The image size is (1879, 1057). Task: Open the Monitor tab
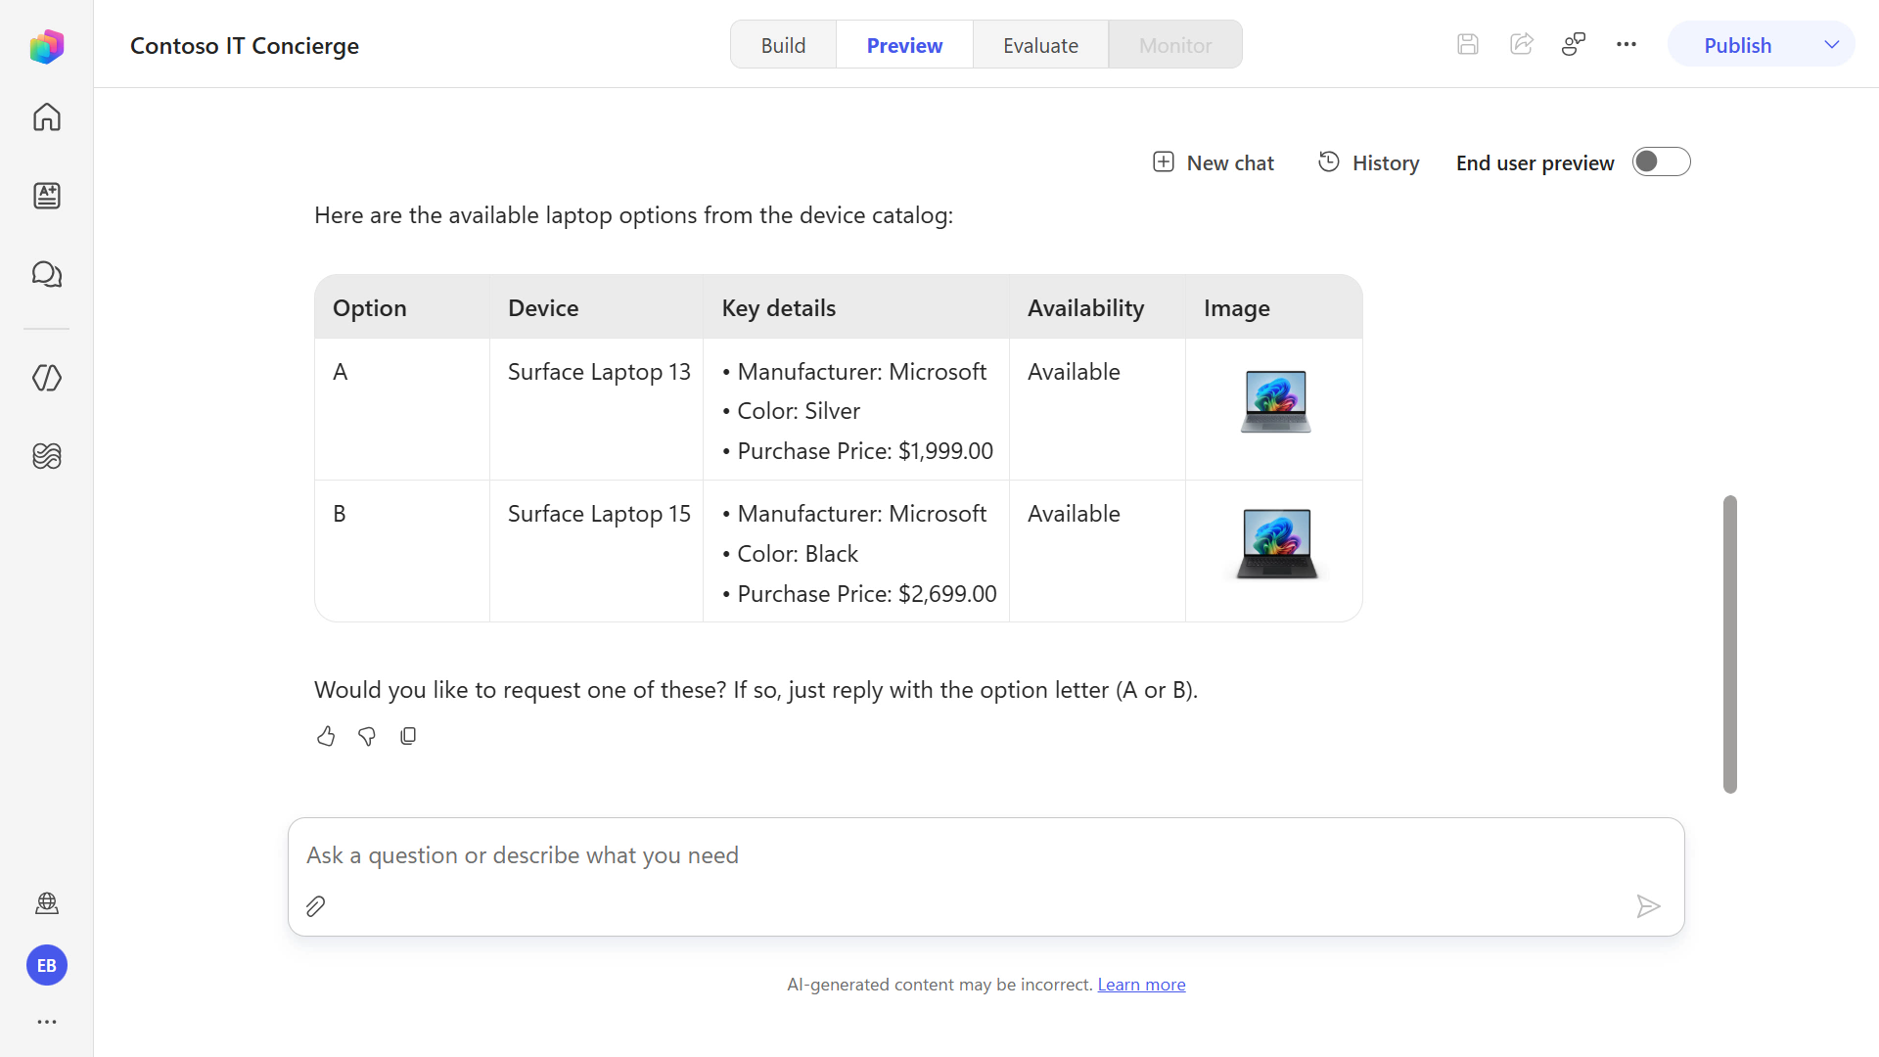click(x=1175, y=45)
